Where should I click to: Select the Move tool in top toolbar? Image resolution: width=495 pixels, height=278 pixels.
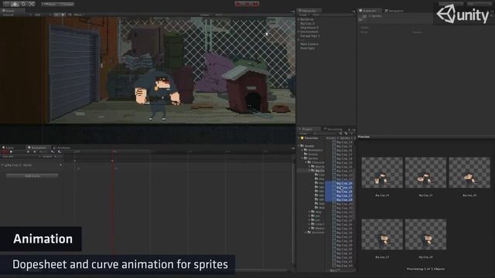tap(15, 4)
